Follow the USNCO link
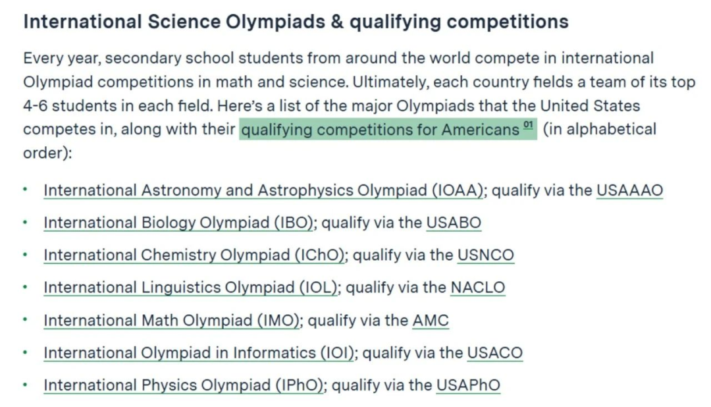The height and width of the screenshot is (407, 711). [x=486, y=255]
